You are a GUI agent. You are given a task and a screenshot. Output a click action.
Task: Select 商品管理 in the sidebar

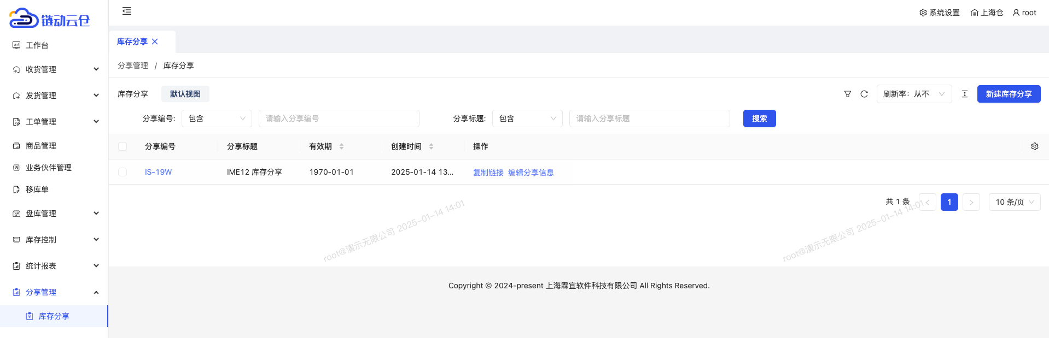click(x=41, y=146)
